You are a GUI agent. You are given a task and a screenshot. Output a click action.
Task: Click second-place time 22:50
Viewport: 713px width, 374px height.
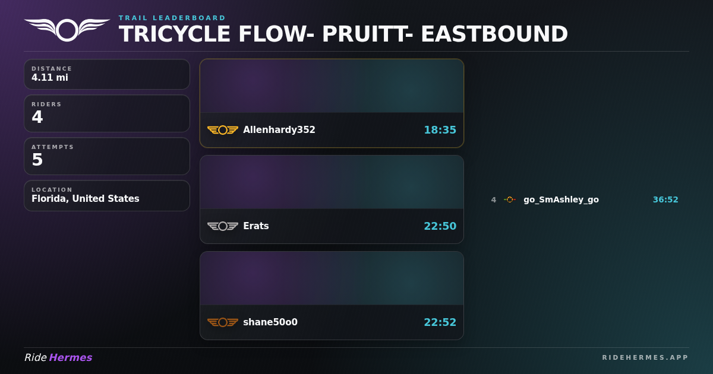[x=440, y=226]
